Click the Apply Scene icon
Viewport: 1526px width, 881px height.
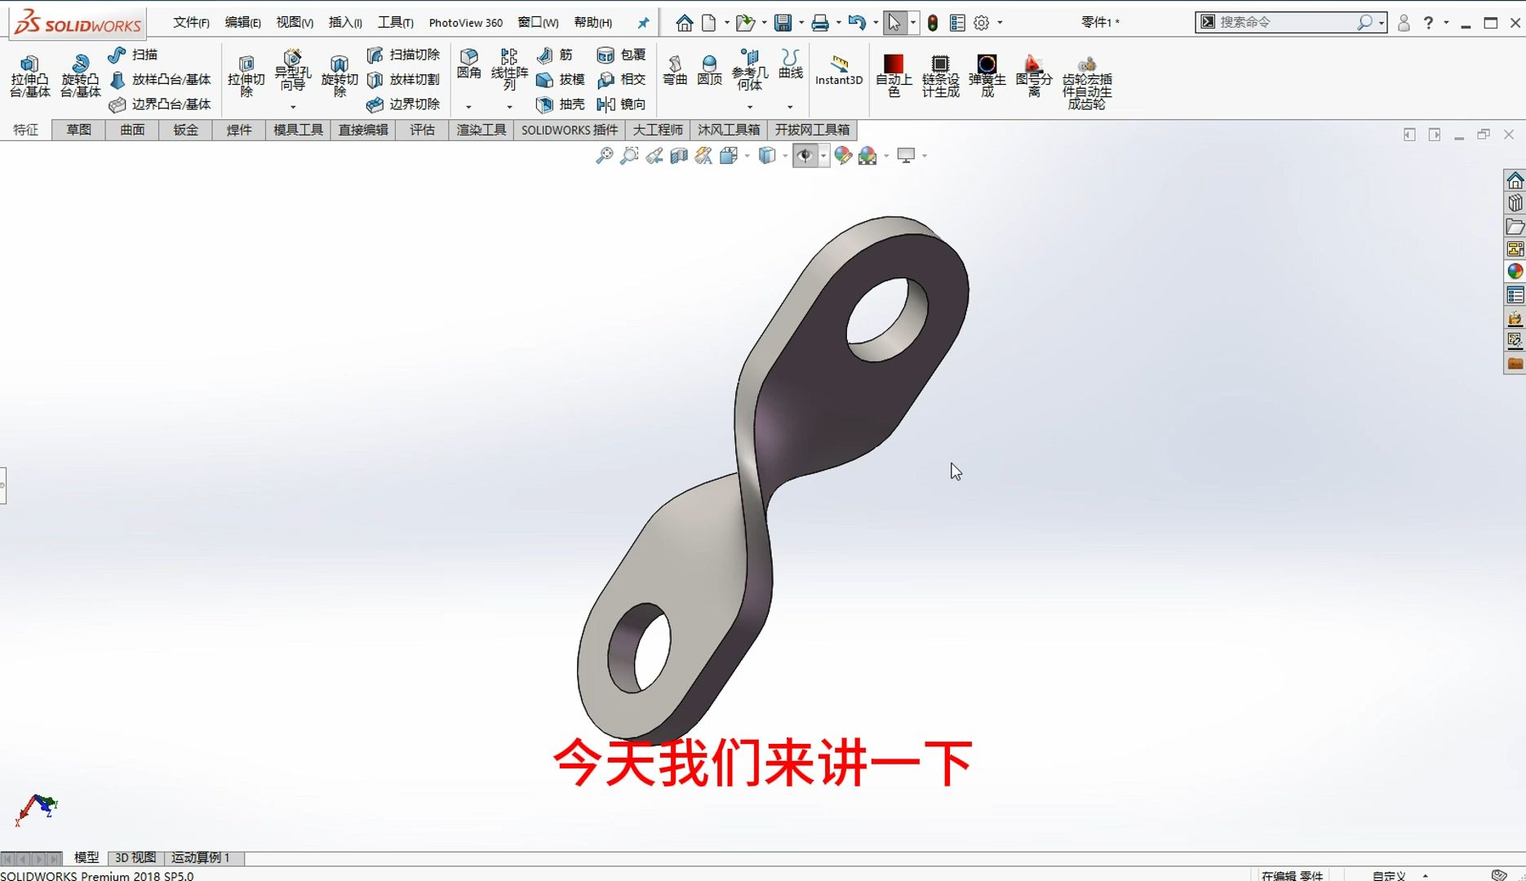pos(867,155)
